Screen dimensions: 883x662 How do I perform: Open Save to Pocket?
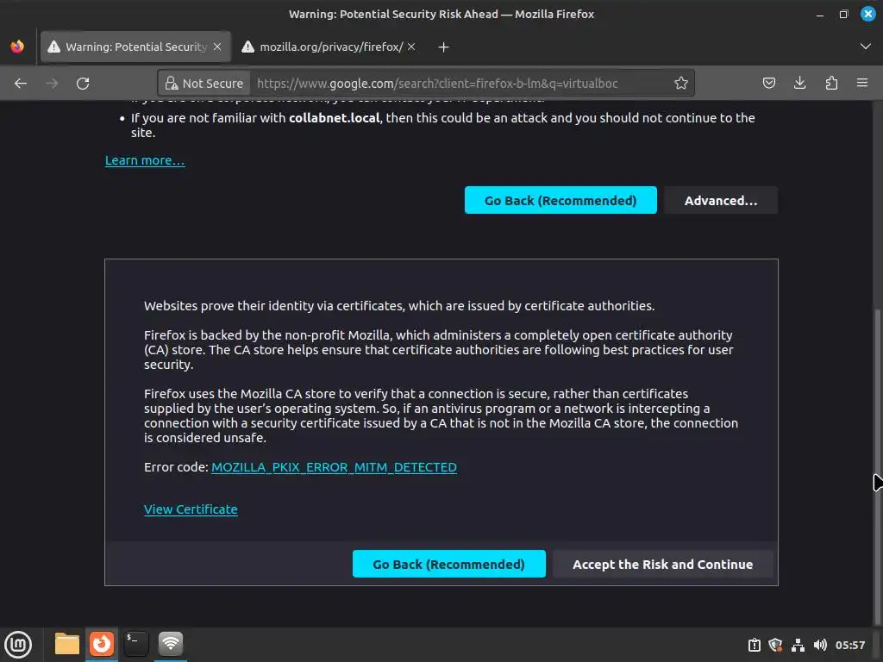(x=768, y=84)
